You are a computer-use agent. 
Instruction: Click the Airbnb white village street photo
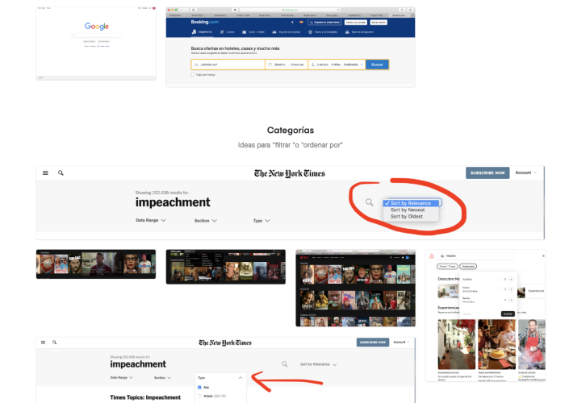tap(457, 344)
